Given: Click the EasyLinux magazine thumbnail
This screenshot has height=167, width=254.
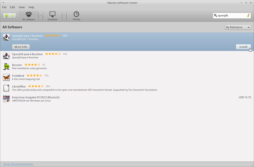Looking at the screenshot, I should tap(6, 99).
